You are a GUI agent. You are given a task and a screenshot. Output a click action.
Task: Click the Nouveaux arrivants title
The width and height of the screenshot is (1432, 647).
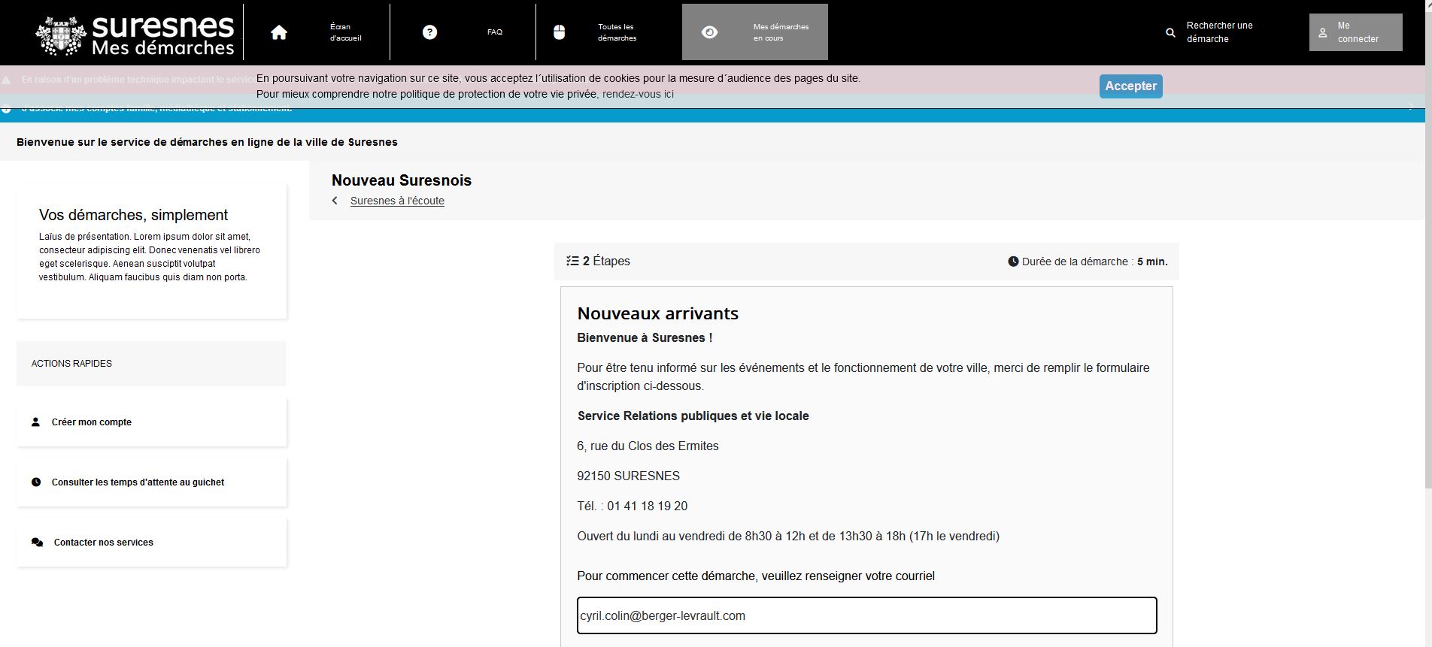[x=657, y=313]
